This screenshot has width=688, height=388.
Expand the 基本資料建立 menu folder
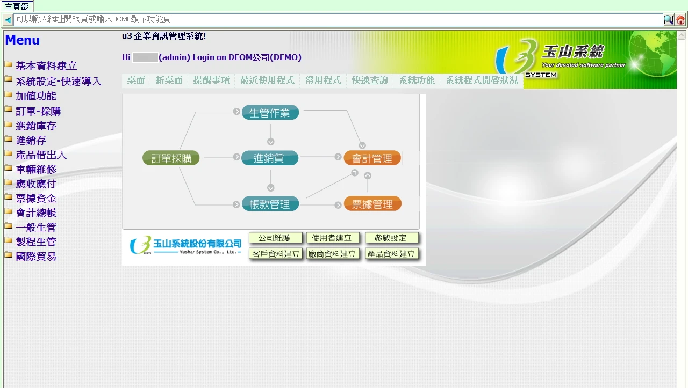[x=46, y=66]
